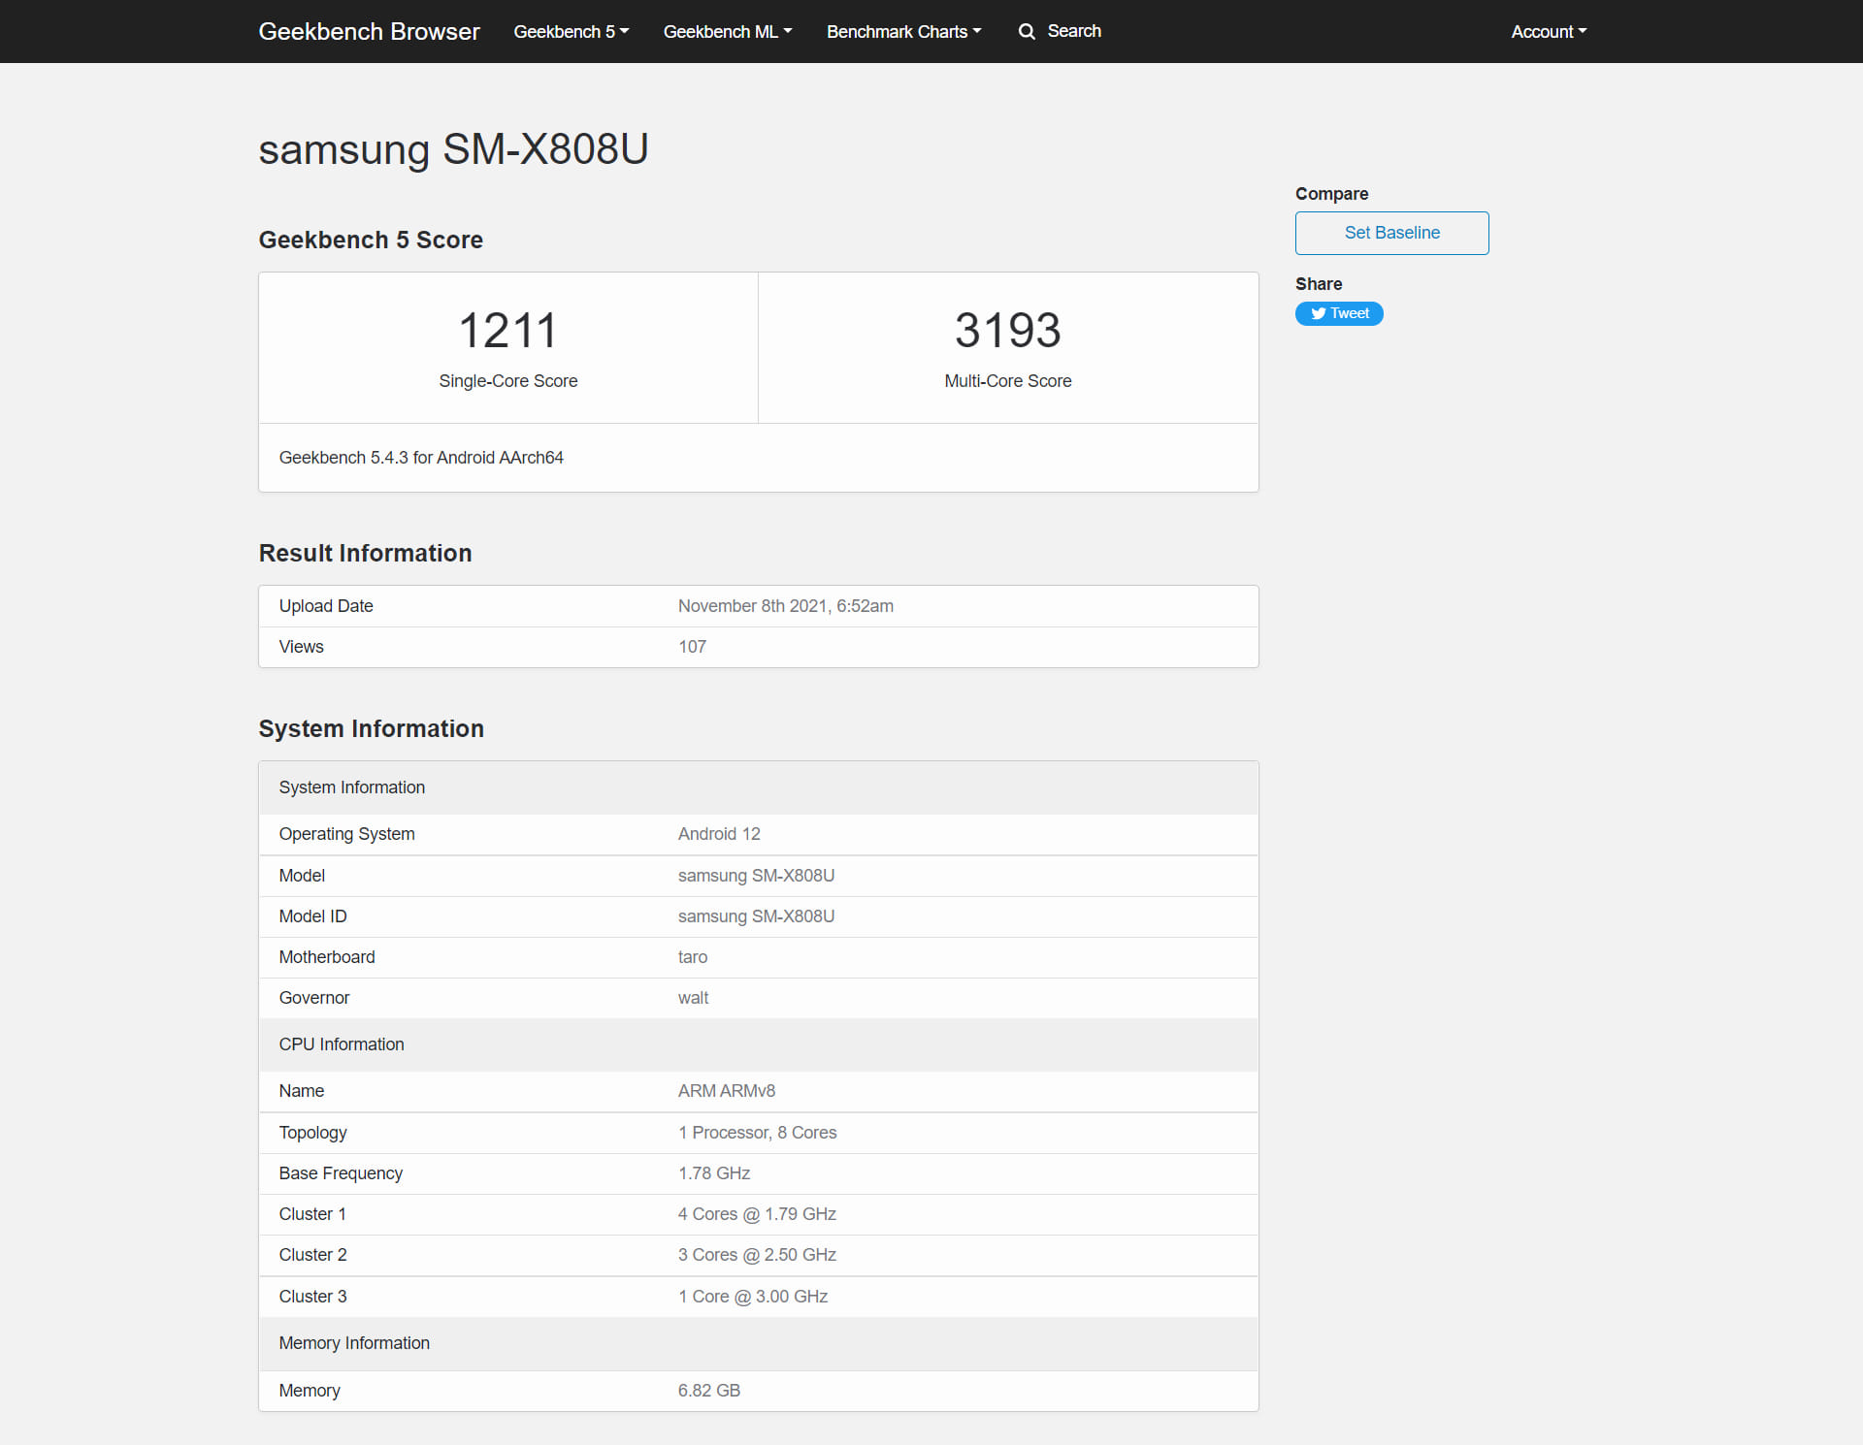Click the search magnifier icon
The width and height of the screenshot is (1863, 1445).
1027,31
